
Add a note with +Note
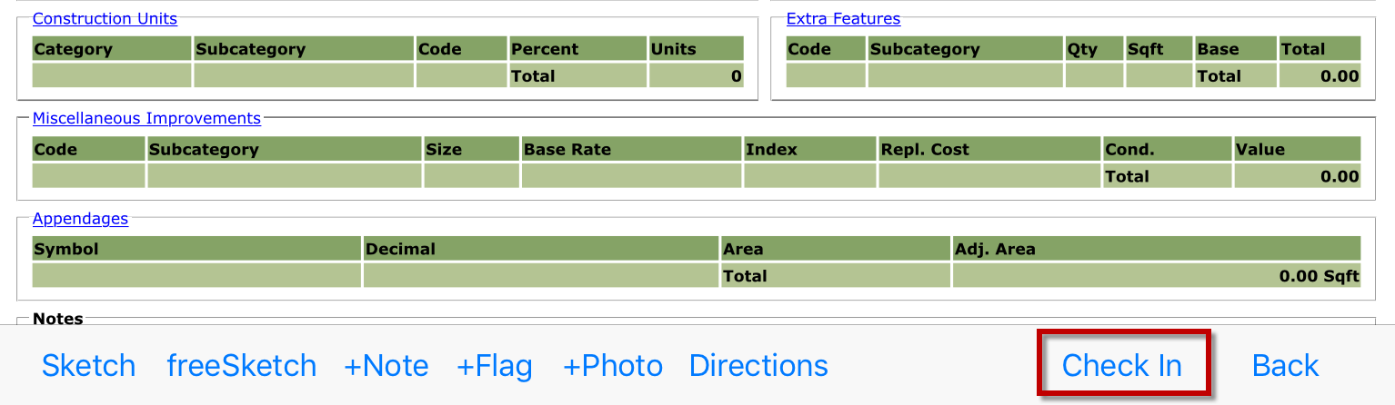[x=386, y=365]
